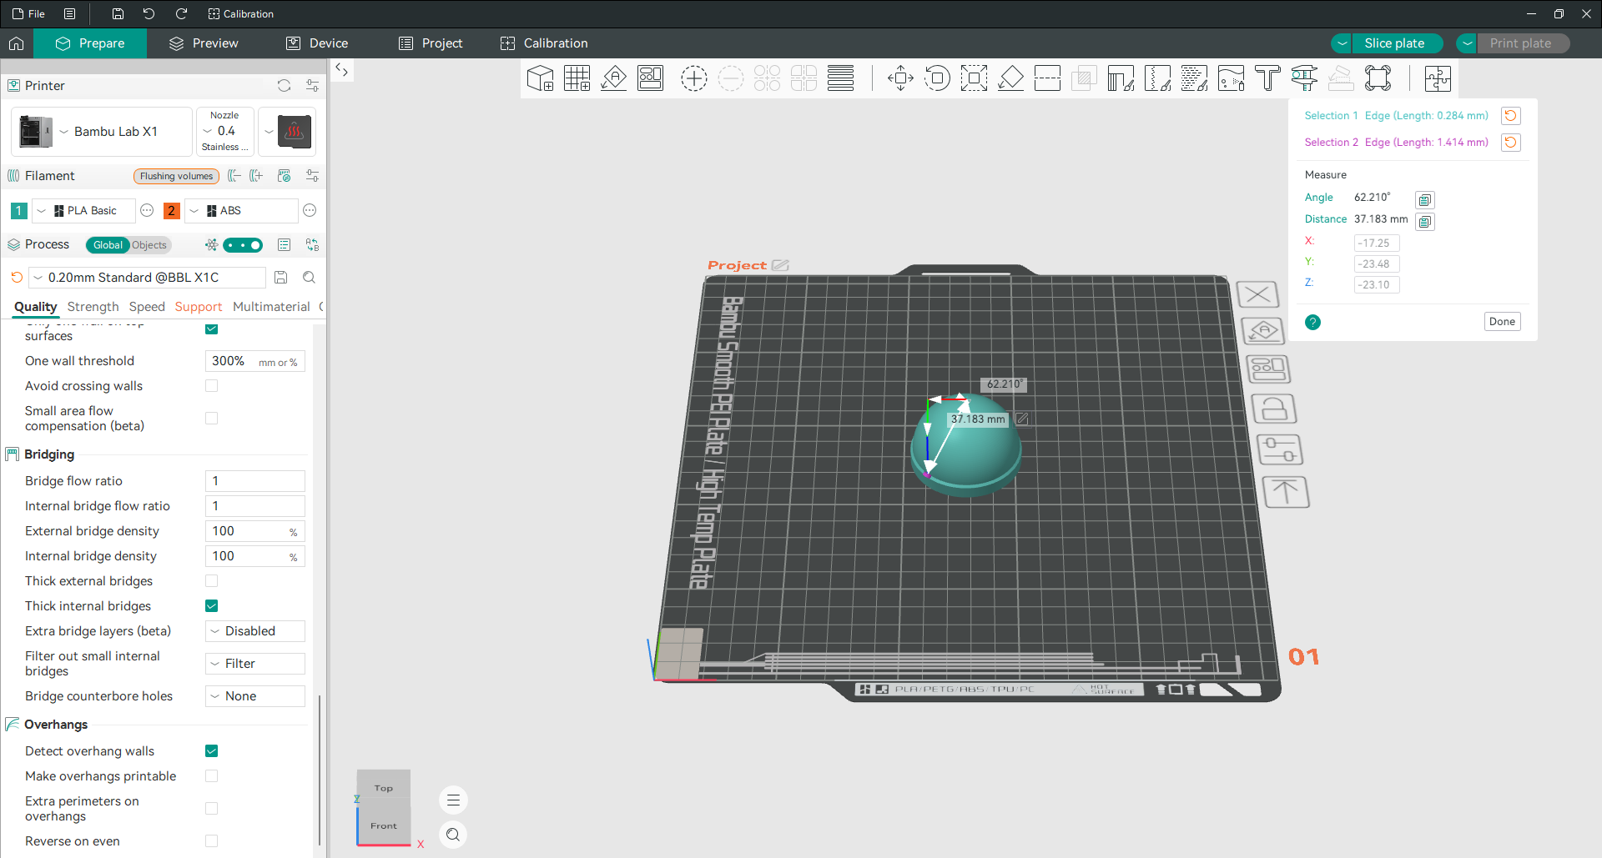Copy the Angle value to clipboard
1602x858 pixels.
(x=1425, y=200)
